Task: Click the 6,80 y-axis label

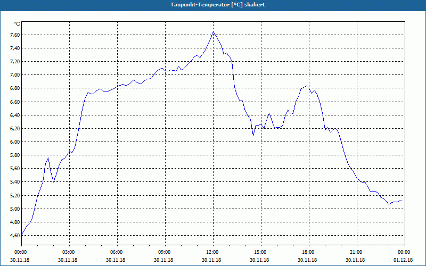Action: coord(15,88)
